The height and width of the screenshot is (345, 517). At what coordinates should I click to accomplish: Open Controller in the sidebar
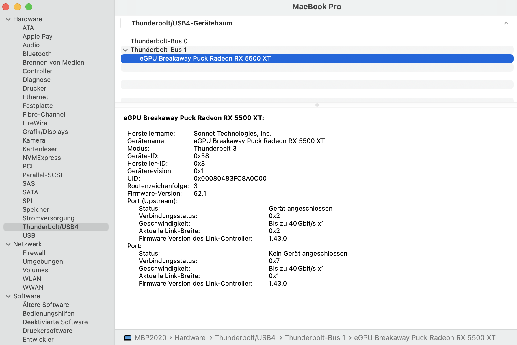38,71
